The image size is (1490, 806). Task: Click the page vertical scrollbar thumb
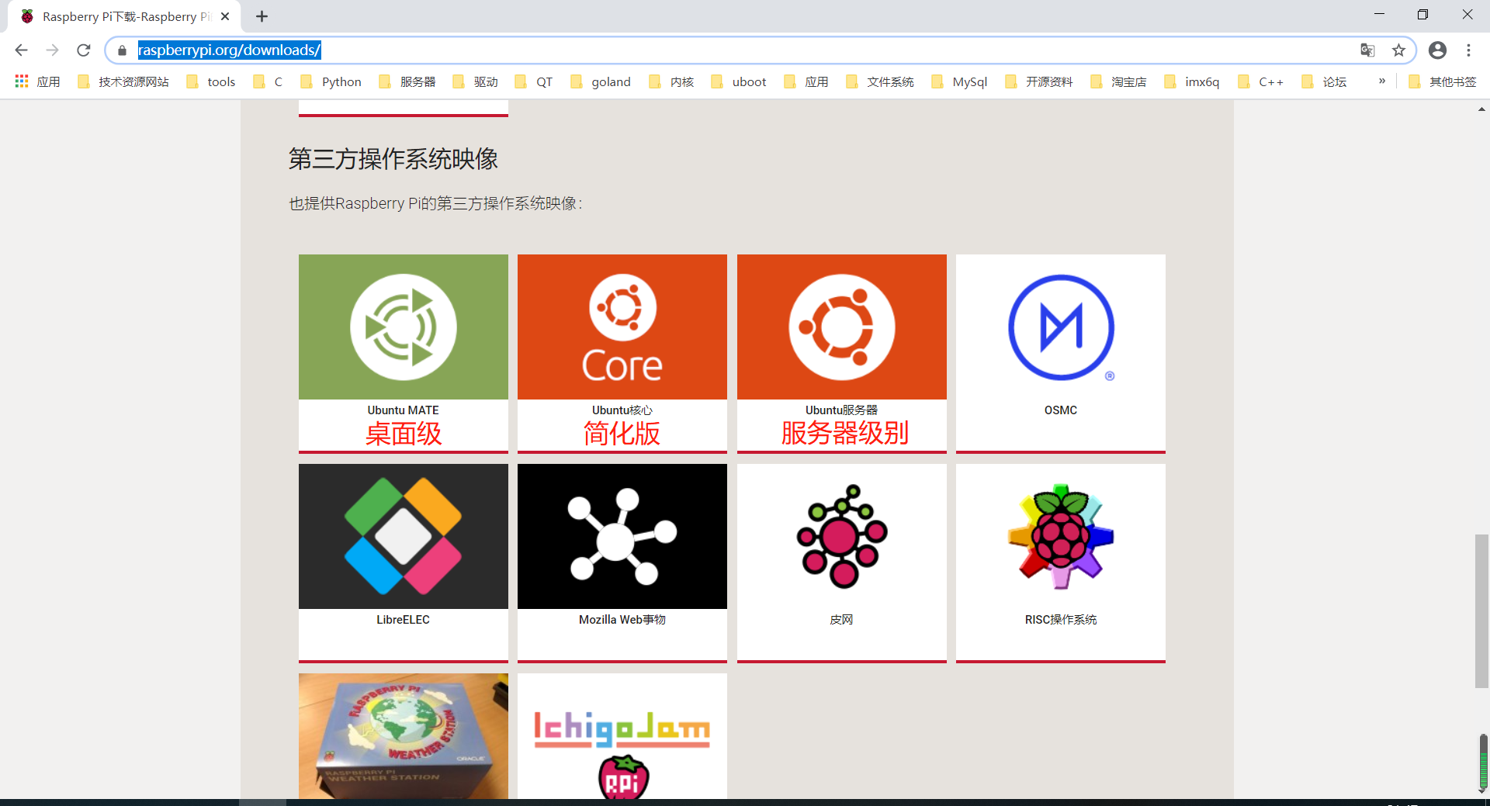[1481, 611]
